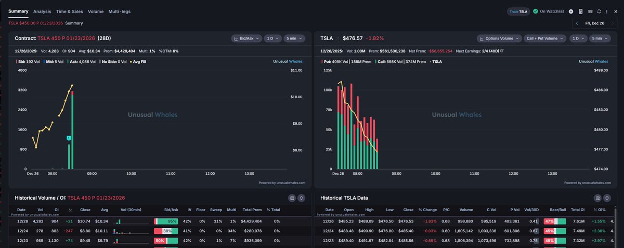Switch to the Analysis tab

(x=42, y=11)
